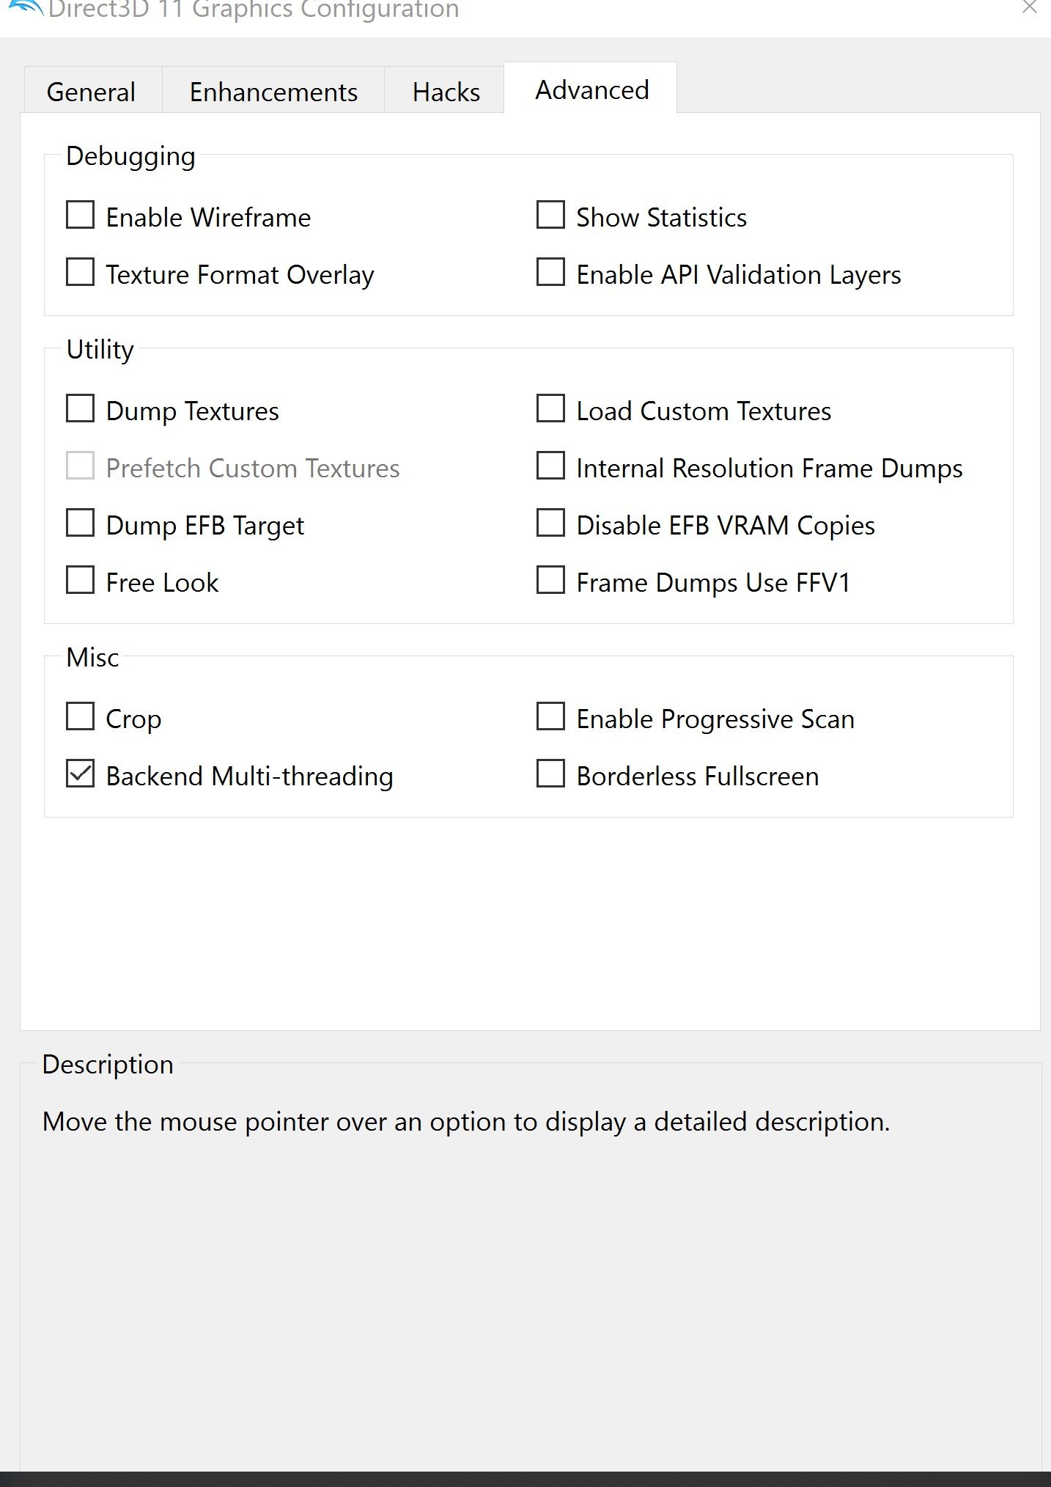Switch to the General tab

coord(91,92)
